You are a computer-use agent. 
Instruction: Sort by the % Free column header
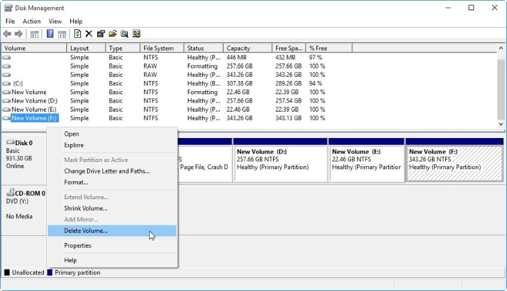point(329,48)
